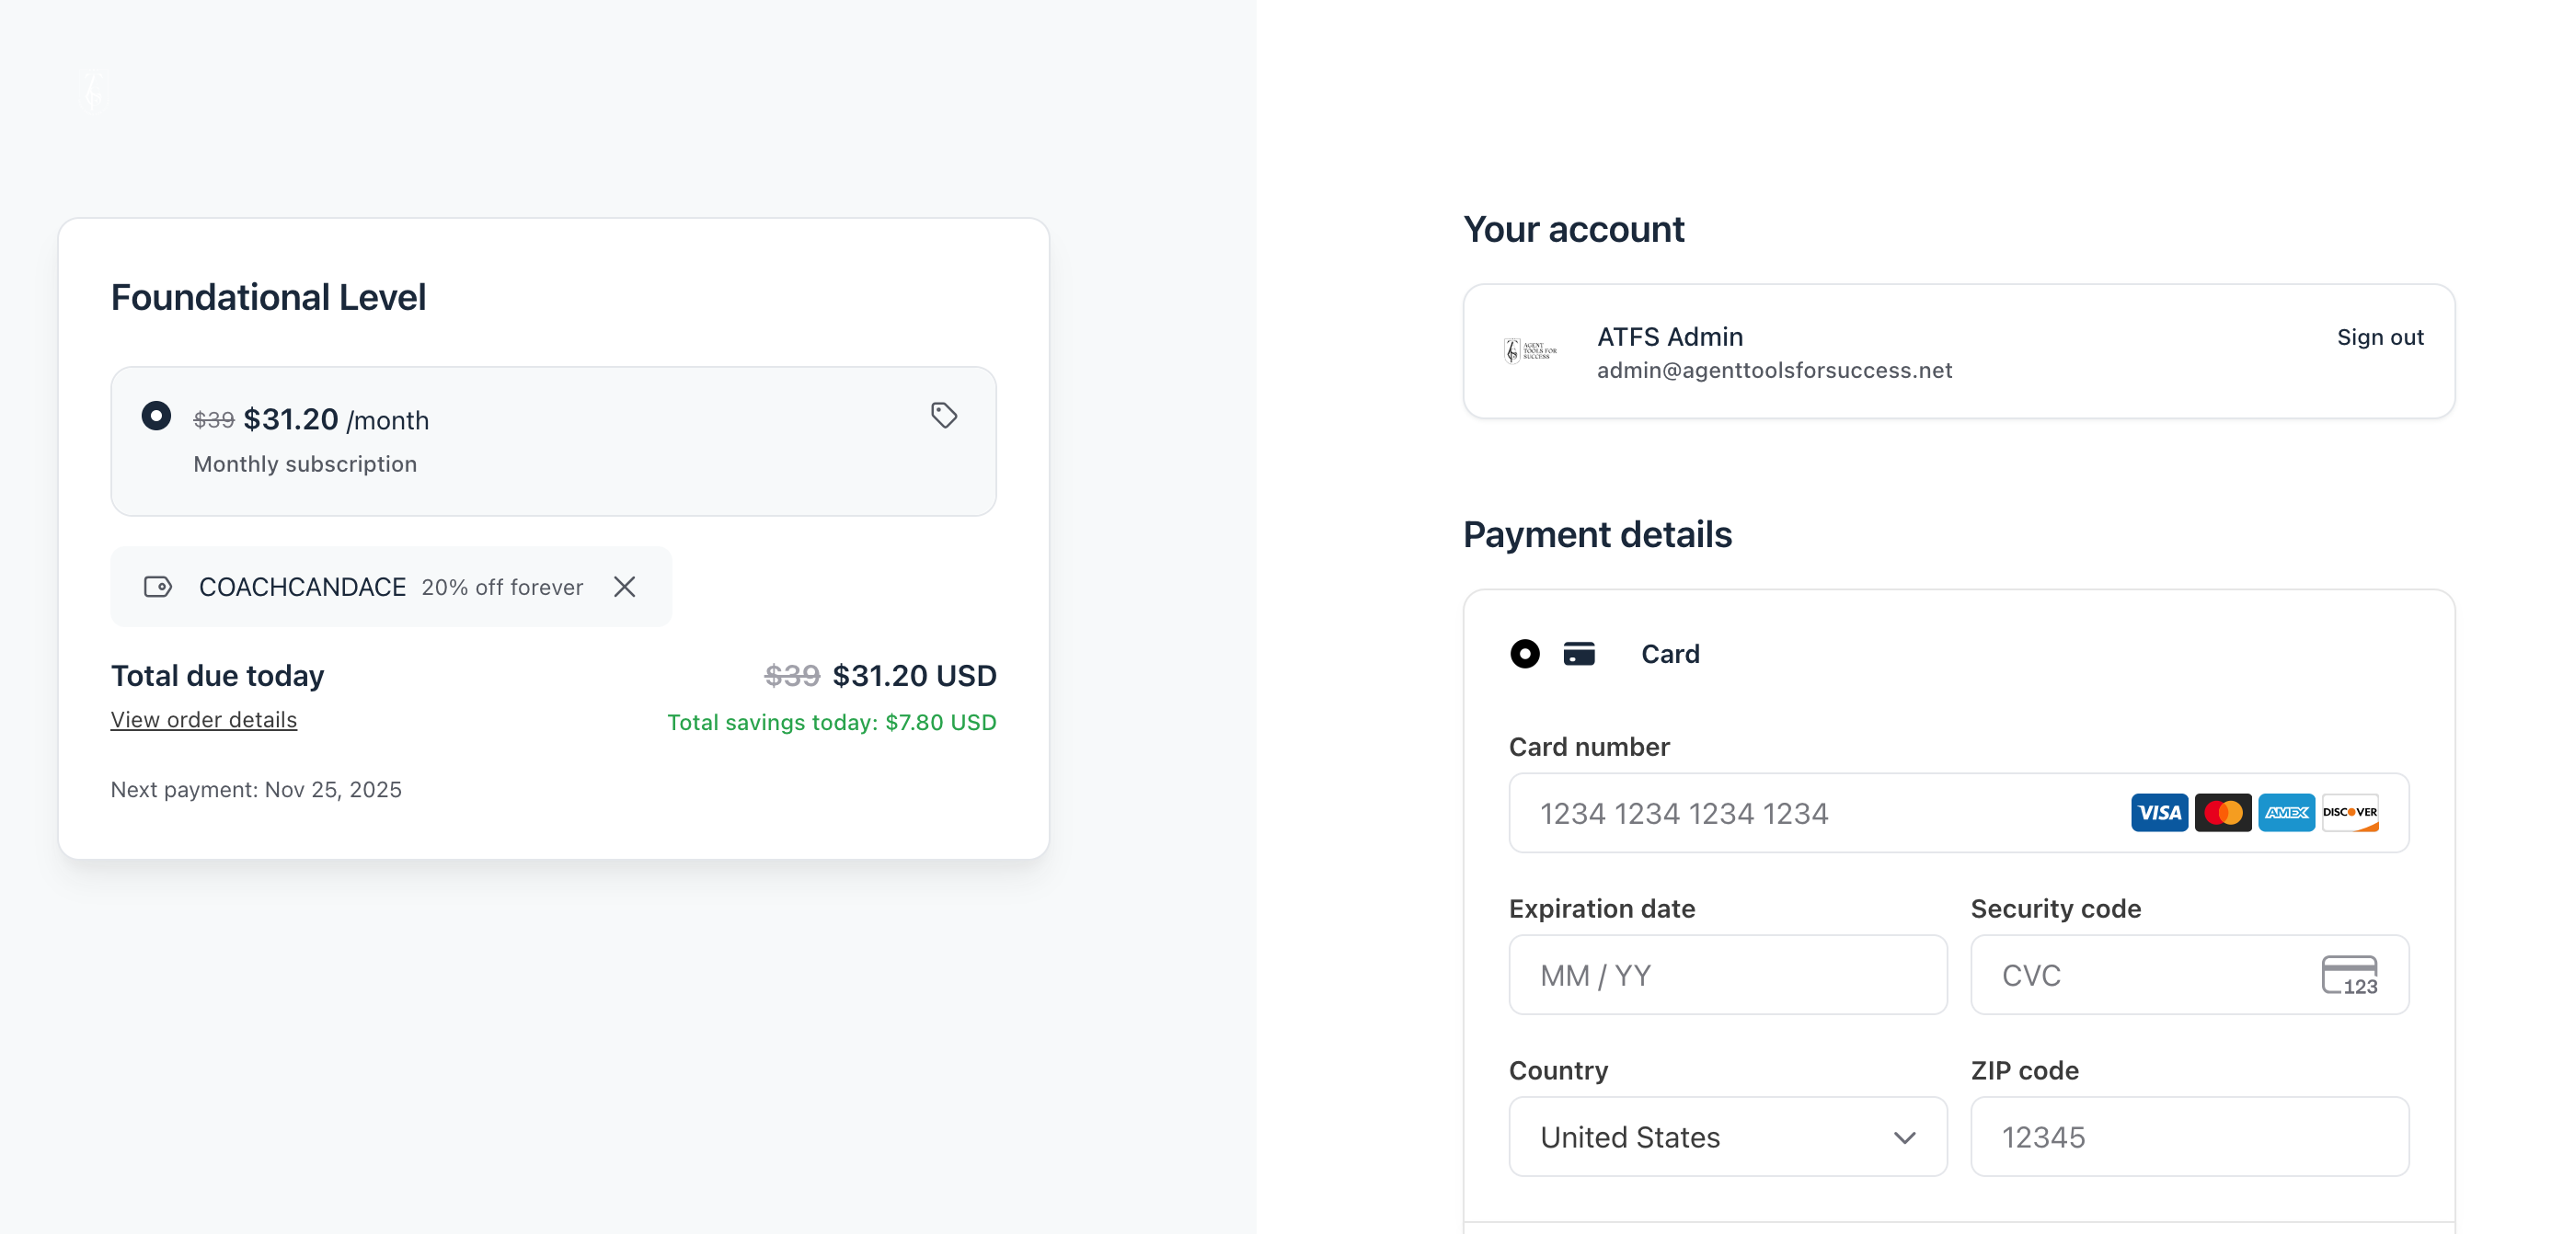Click the Discover card icon
This screenshot has width=2563, height=1234.
[2349, 812]
